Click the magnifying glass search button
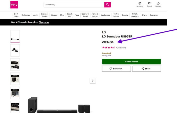The height and width of the screenshot is (113, 177). (107, 5)
